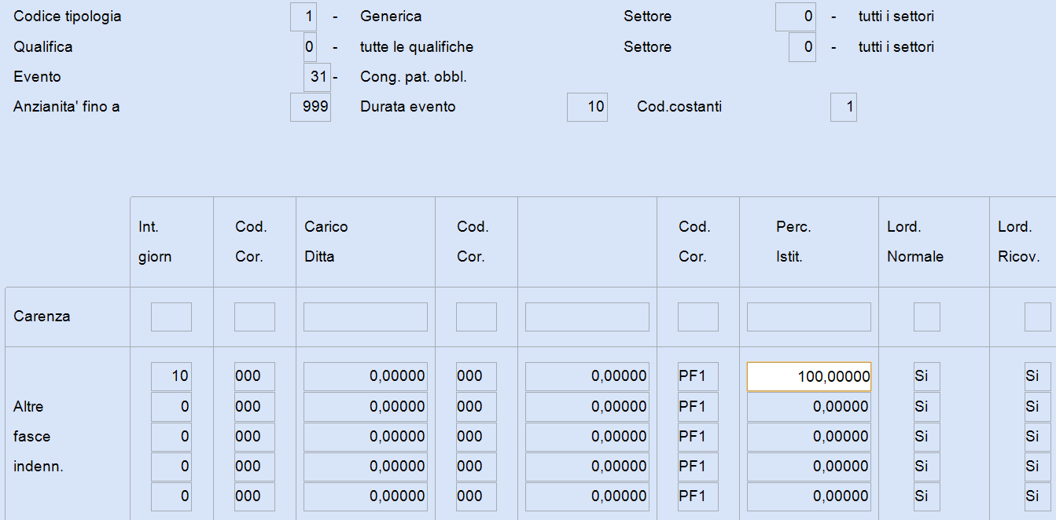Click the 'Carico Ditta' column header

326,242
